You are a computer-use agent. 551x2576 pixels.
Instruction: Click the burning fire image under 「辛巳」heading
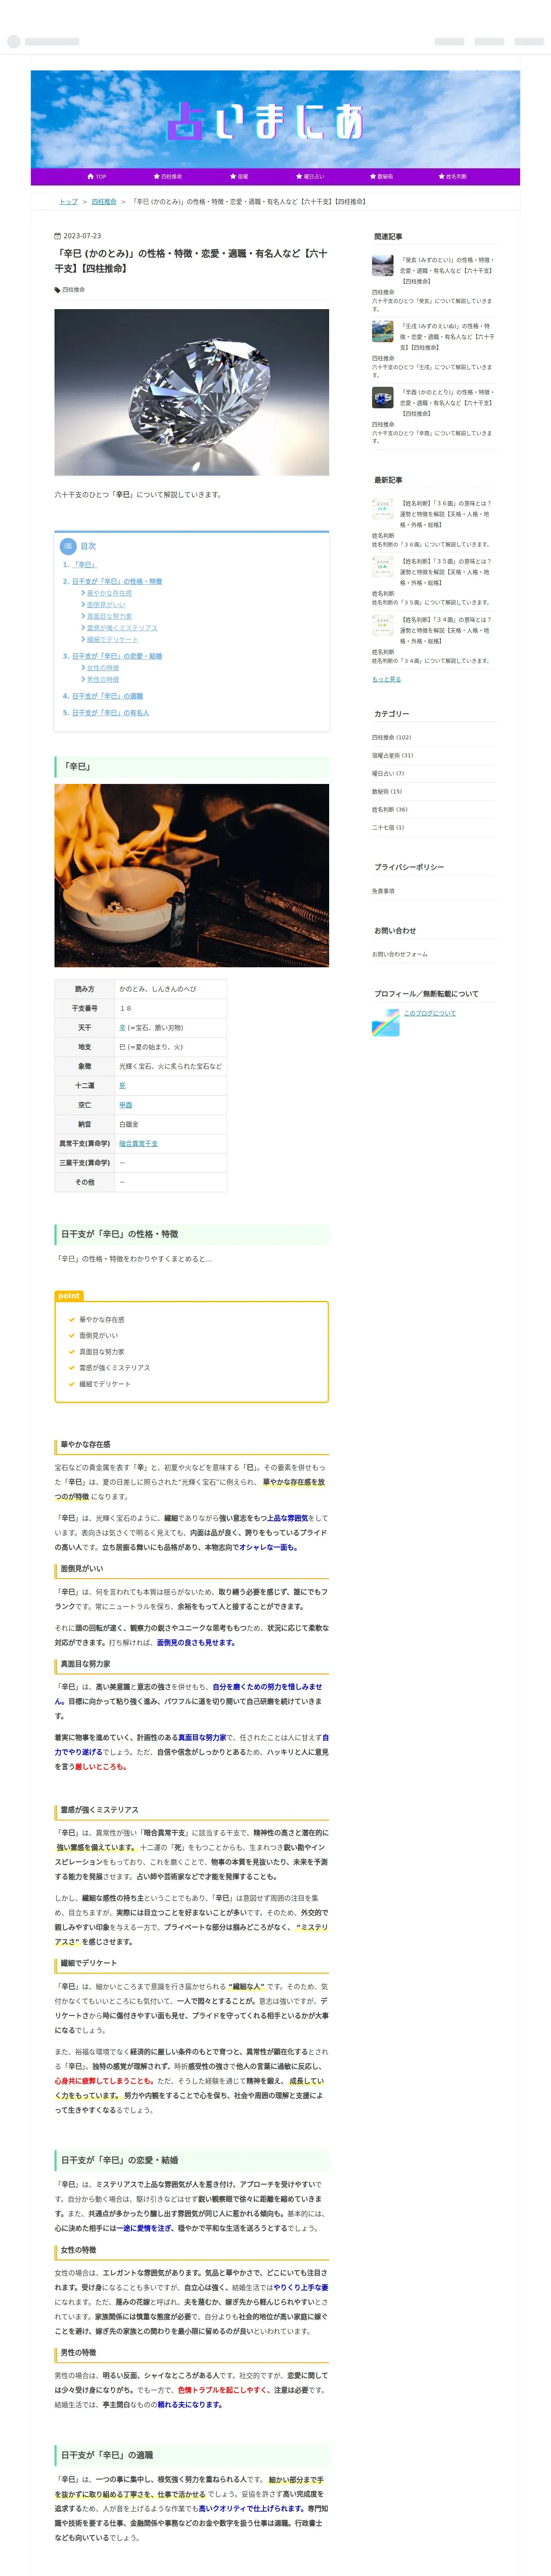tap(191, 875)
